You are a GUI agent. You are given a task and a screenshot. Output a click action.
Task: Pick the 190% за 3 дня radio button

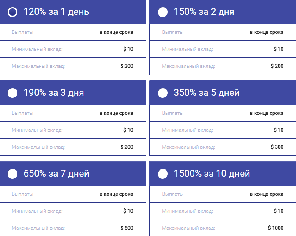tap(13, 93)
